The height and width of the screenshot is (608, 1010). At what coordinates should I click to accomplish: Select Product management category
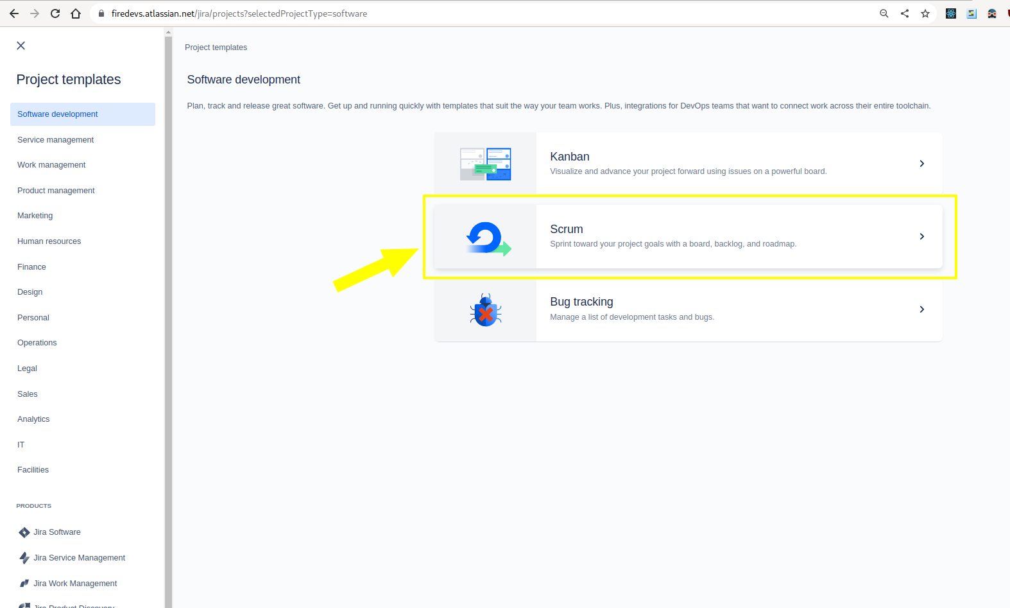coord(83,191)
